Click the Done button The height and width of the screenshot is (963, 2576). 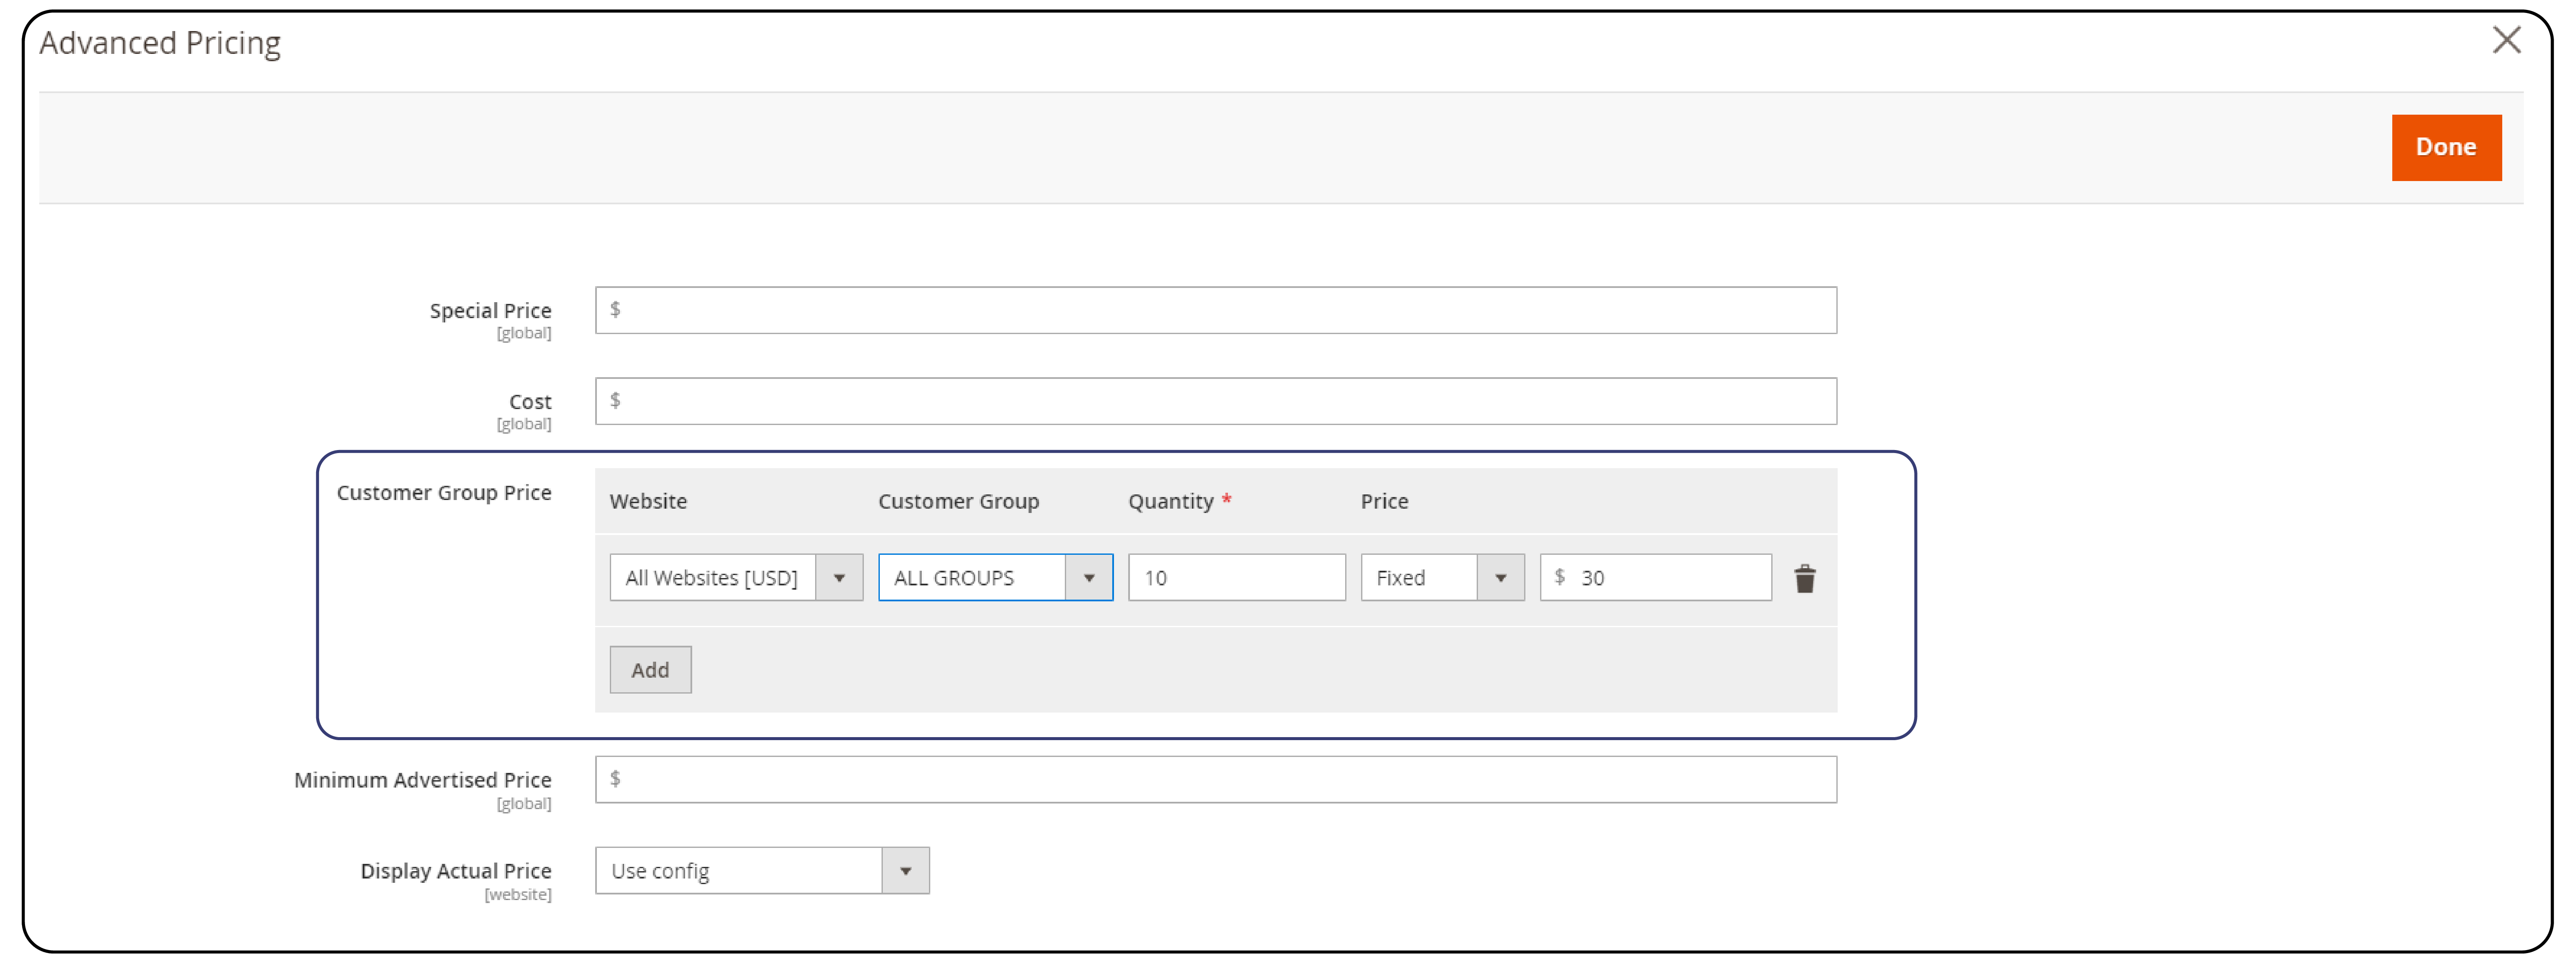2446,147
